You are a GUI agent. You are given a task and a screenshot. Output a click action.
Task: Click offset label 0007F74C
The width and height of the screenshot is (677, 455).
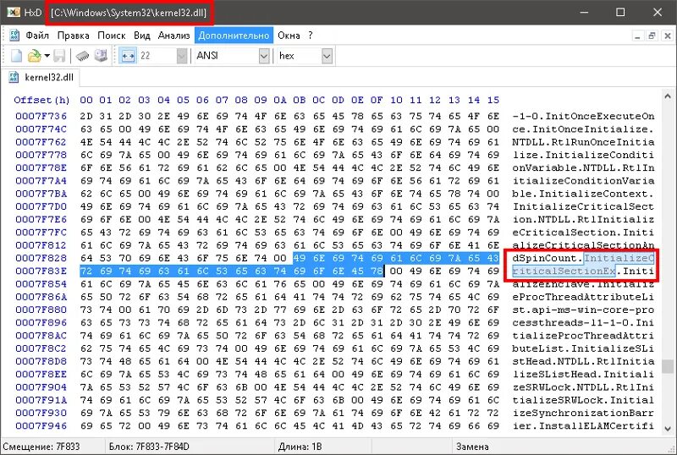tap(41, 129)
